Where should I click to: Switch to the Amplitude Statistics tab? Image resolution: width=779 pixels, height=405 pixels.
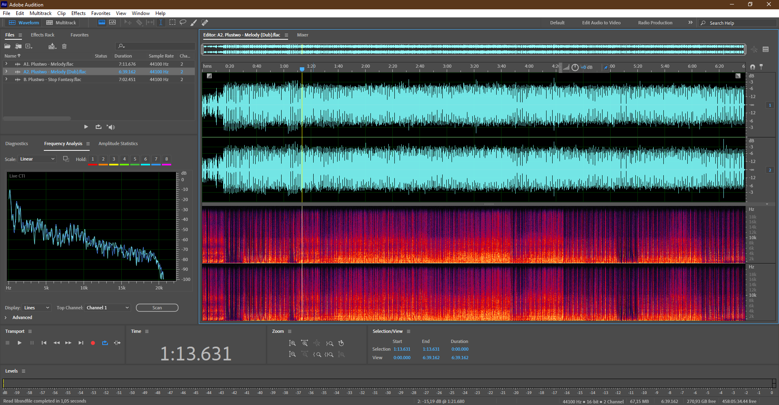(x=118, y=144)
